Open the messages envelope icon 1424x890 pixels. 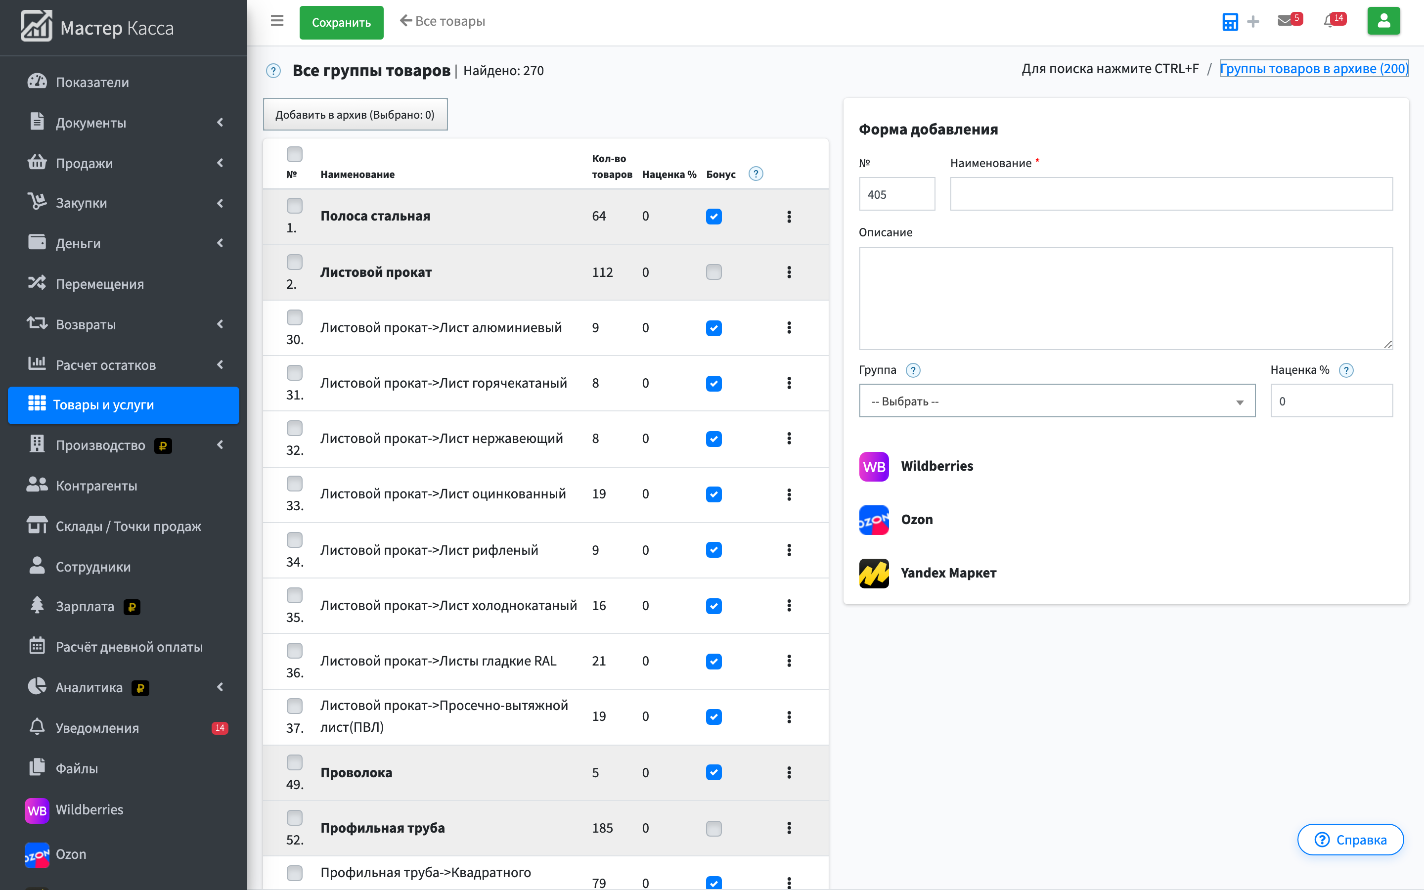[x=1285, y=21]
